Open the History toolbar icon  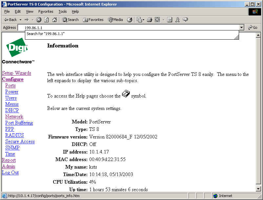(130, 20)
